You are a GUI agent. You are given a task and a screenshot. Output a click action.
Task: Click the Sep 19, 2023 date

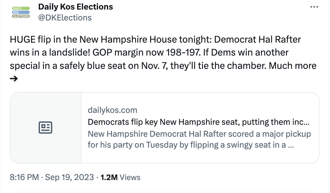pos(69,177)
